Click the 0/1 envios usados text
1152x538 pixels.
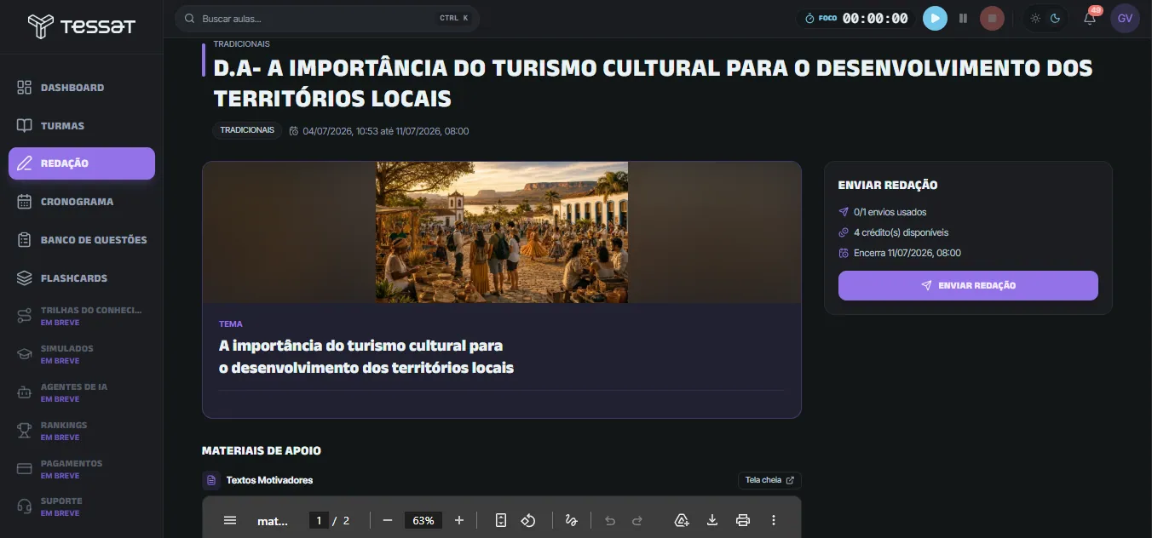tap(890, 212)
